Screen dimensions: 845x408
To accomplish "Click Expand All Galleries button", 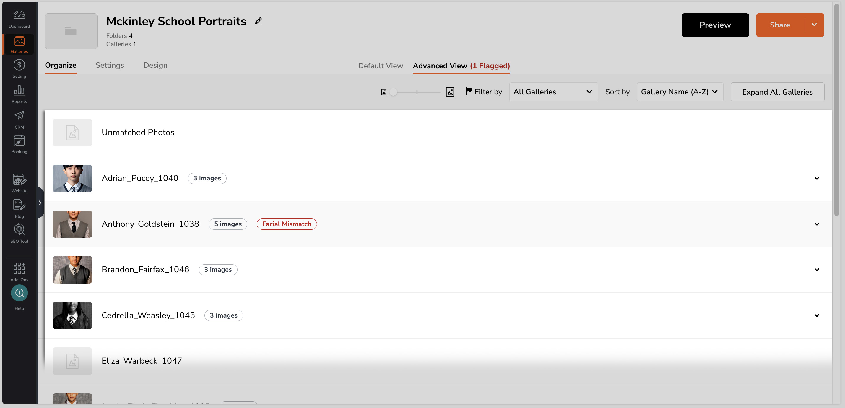I will click(777, 92).
